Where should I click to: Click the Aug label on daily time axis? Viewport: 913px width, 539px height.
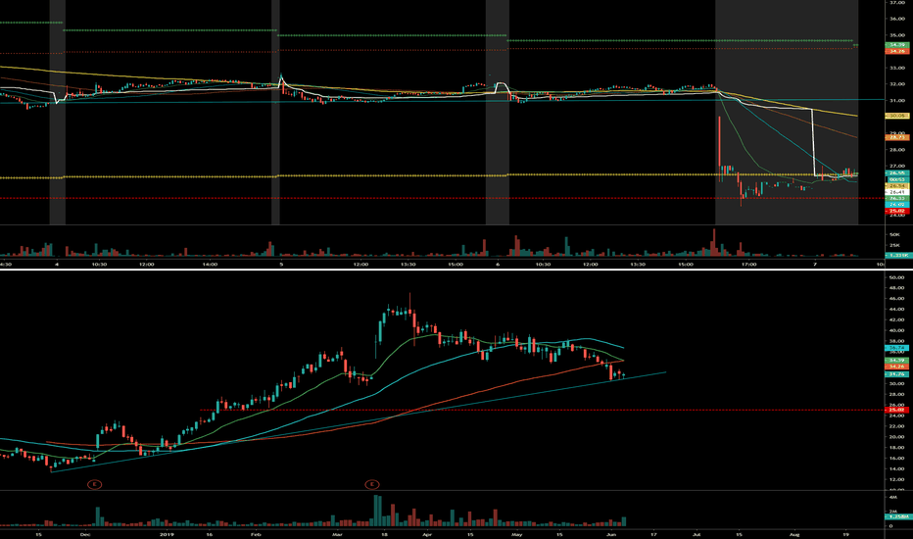coord(794,534)
